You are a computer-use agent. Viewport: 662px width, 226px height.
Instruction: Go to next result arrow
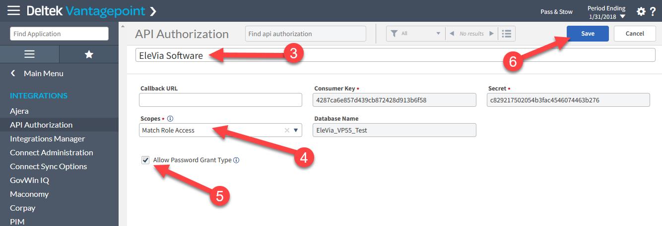pyautogui.click(x=491, y=34)
